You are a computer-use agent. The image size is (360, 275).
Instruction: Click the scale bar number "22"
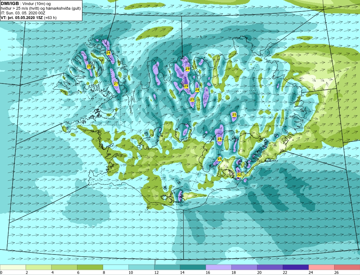[x=285, y=272]
